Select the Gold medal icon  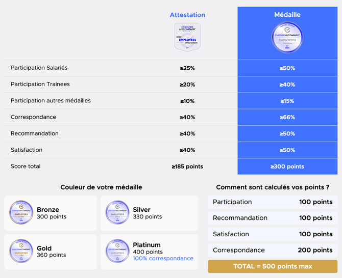pos(21,251)
